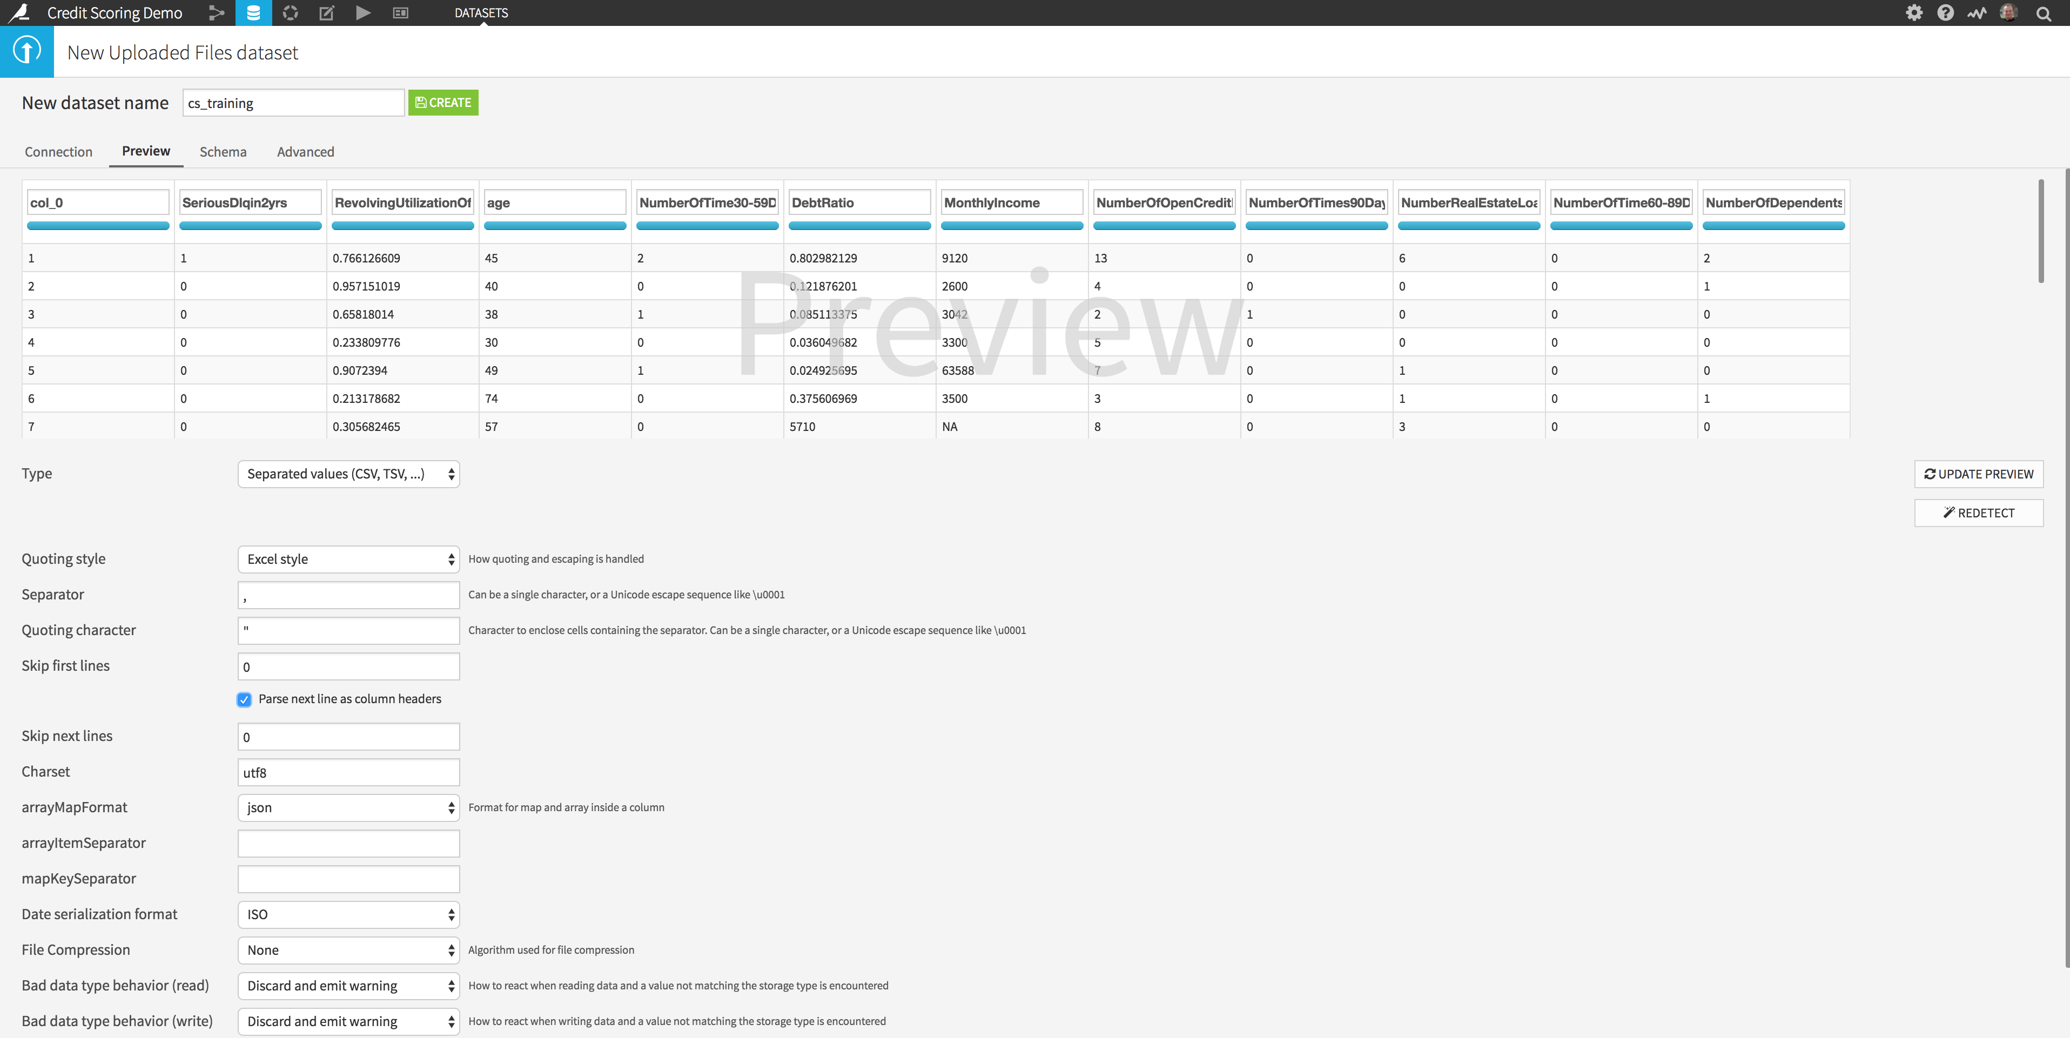The width and height of the screenshot is (2070, 1038).
Task: Open the Quoting style dropdown
Action: pos(349,559)
